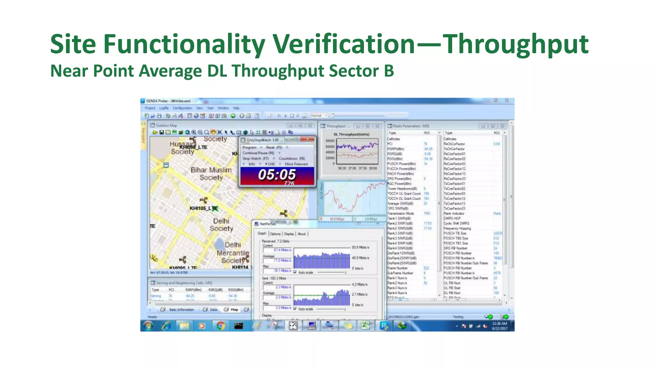The width and height of the screenshot is (655, 368).
Task: Open Windows Start button
Action: point(148,326)
